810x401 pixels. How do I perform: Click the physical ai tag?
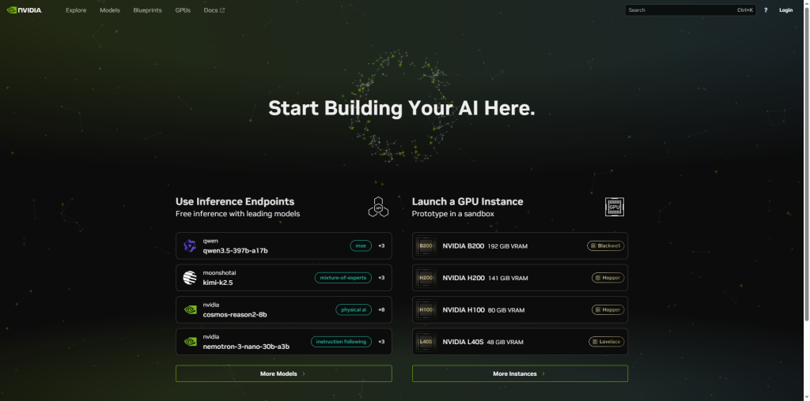[x=354, y=309]
